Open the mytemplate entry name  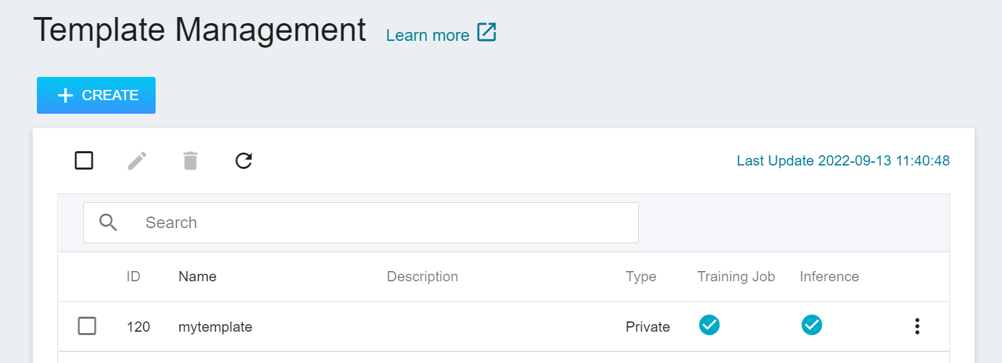pos(215,327)
